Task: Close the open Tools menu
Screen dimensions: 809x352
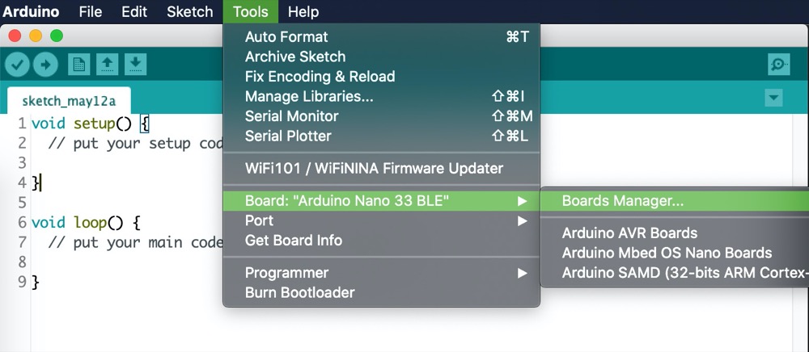Action: [251, 11]
